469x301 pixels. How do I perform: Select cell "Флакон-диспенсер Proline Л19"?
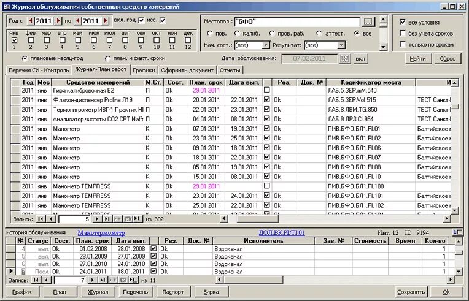(98, 100)
